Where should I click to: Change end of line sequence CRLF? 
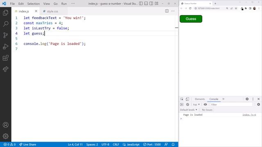(116, 145)
